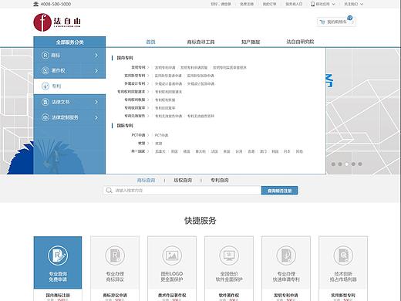Click the magnifier icon in search box
This screenshot has height=301, width=401.
[x=109, y=191]
